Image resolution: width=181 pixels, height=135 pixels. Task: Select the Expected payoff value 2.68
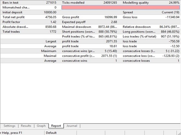click(x=114, y=22)
